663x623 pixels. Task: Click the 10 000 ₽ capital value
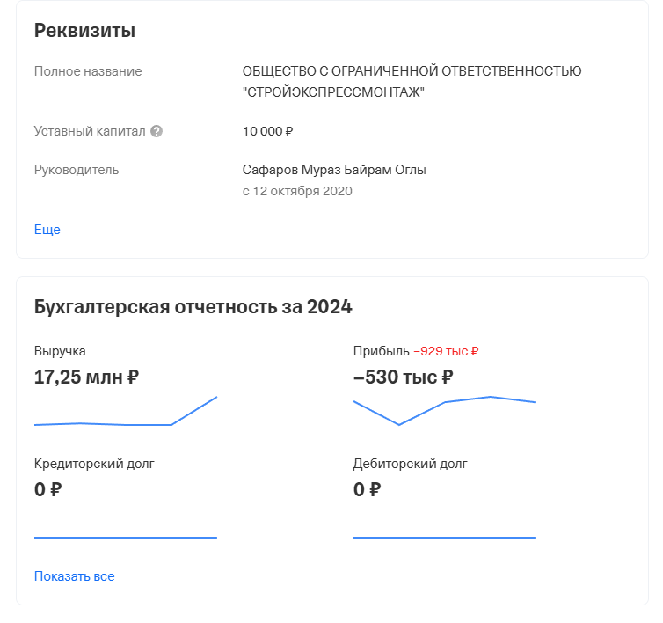point(267,131)
